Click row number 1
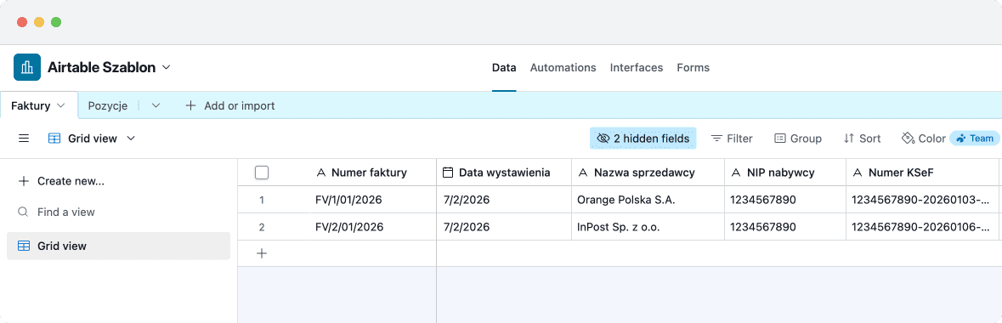The width and height of the screenshot is (1002, 323). 262,201
